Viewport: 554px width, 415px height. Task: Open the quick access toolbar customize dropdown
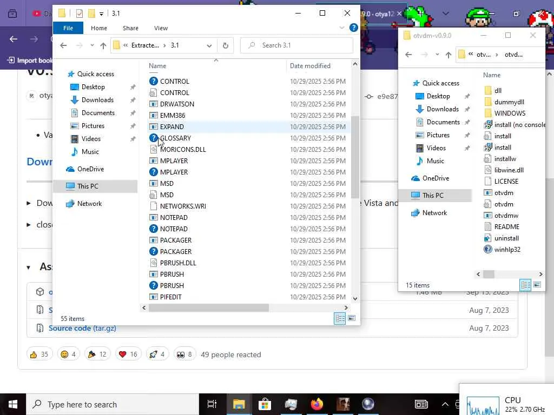(101, 14)
